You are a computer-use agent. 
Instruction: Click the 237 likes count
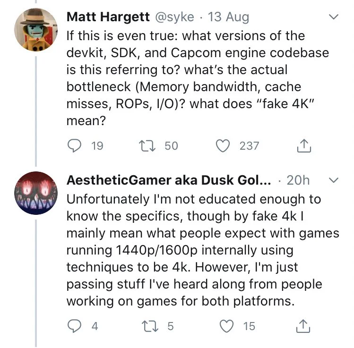click(249, 146)
